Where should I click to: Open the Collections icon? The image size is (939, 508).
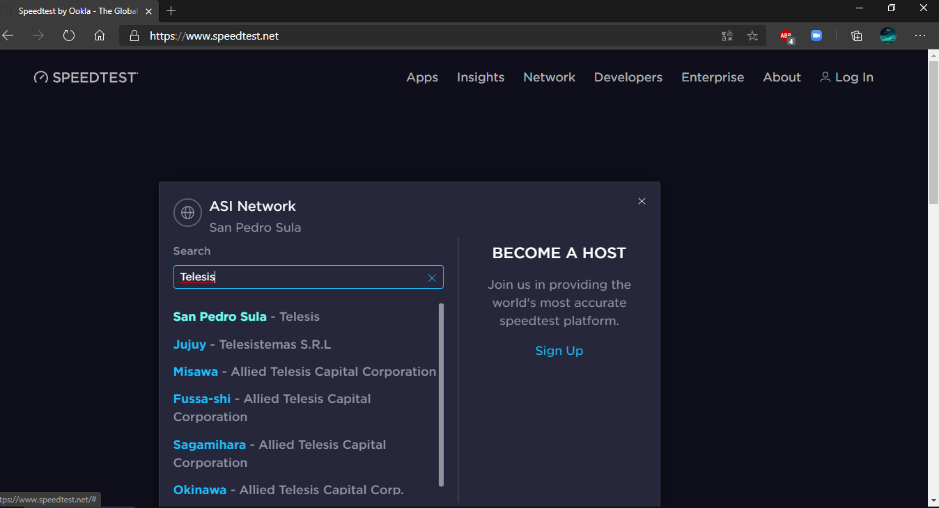click(x=857, y=36)
